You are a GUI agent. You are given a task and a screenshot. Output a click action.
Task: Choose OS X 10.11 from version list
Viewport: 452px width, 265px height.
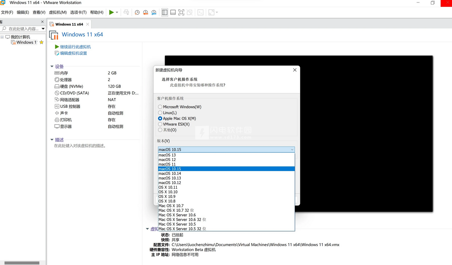pos(226,187)
